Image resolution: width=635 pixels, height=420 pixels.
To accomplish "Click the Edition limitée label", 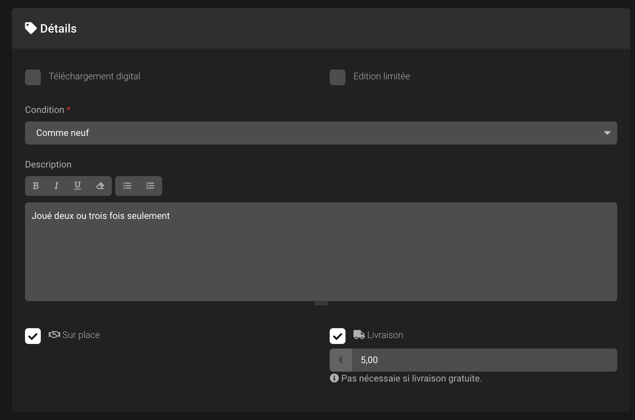I will [382, 76].
